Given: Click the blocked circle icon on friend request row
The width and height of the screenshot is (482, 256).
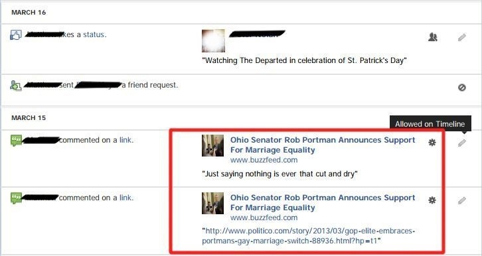Looking at the screenshot, I should tap(461, 88).
